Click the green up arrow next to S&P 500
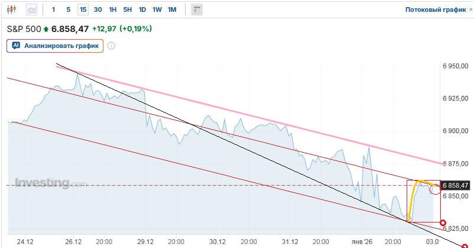The width and height of the screenshot is (474, 248). [46, 28]
